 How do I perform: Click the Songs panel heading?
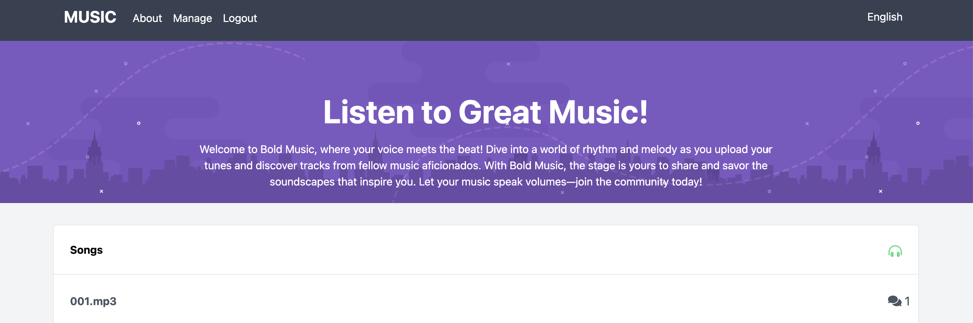(86, 250)
